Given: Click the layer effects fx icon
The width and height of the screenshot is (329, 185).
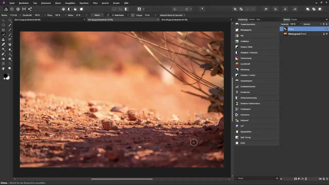Looking at the screenshot, I should [303, 179].
